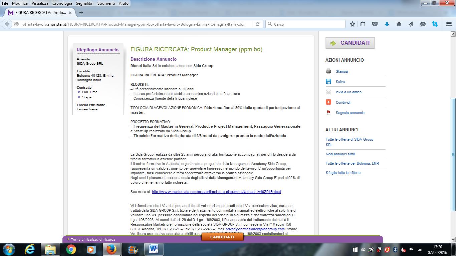Viewport: 456px width, 256px height.
Task: Click the scrollbar down arrow
Action: pos(453,239)
